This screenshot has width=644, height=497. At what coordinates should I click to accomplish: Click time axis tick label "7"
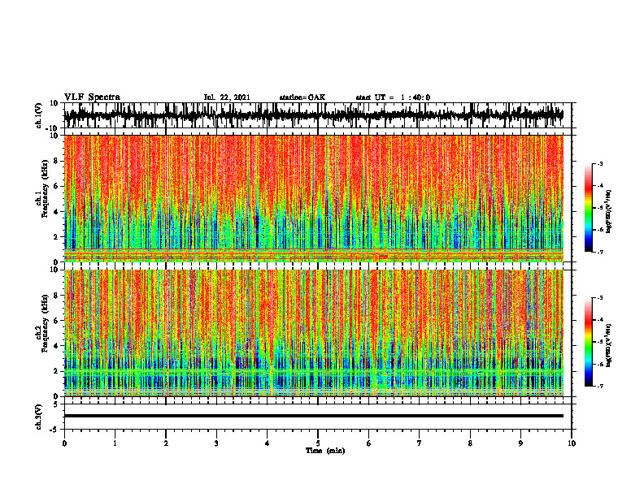(x=420, y=443)
